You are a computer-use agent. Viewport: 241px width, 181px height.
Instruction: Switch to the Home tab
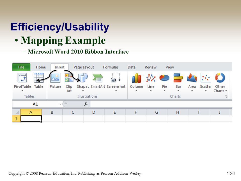tap(41, 67)
